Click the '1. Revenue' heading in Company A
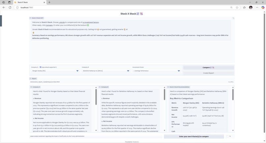Screen dimensions: 266x143 click(x=37, y=98)
